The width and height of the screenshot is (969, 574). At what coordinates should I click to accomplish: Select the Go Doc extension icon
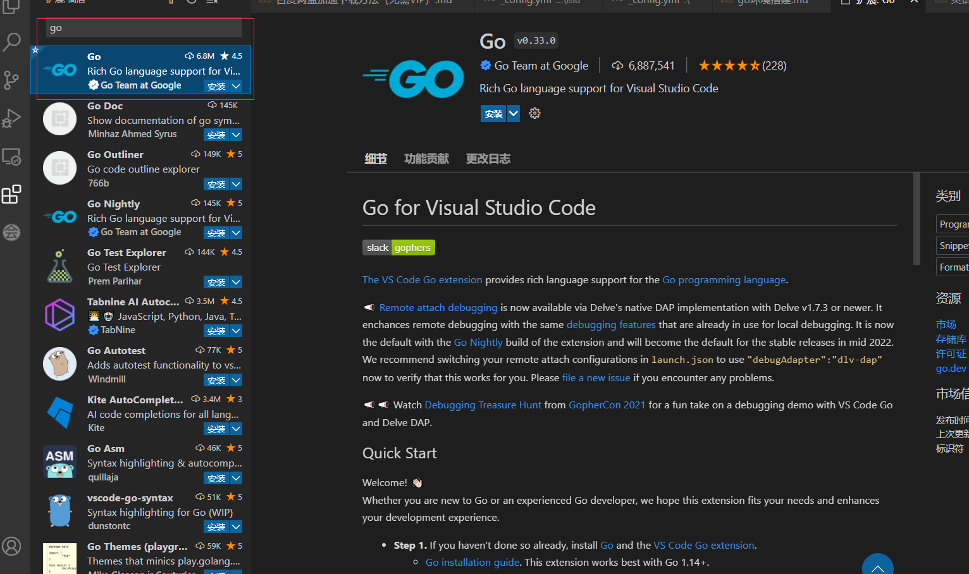coord(59,119)
